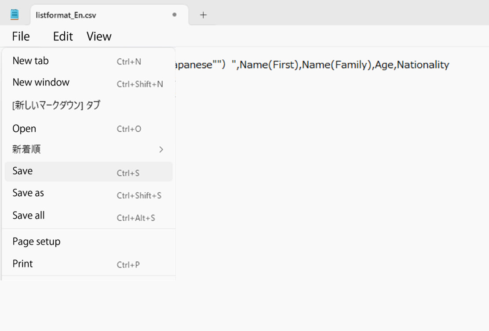The image size is (489, 331).
Task: Expand the 新着順 submenu chevron
Action: pyautogui.click(x=161, y=149)
